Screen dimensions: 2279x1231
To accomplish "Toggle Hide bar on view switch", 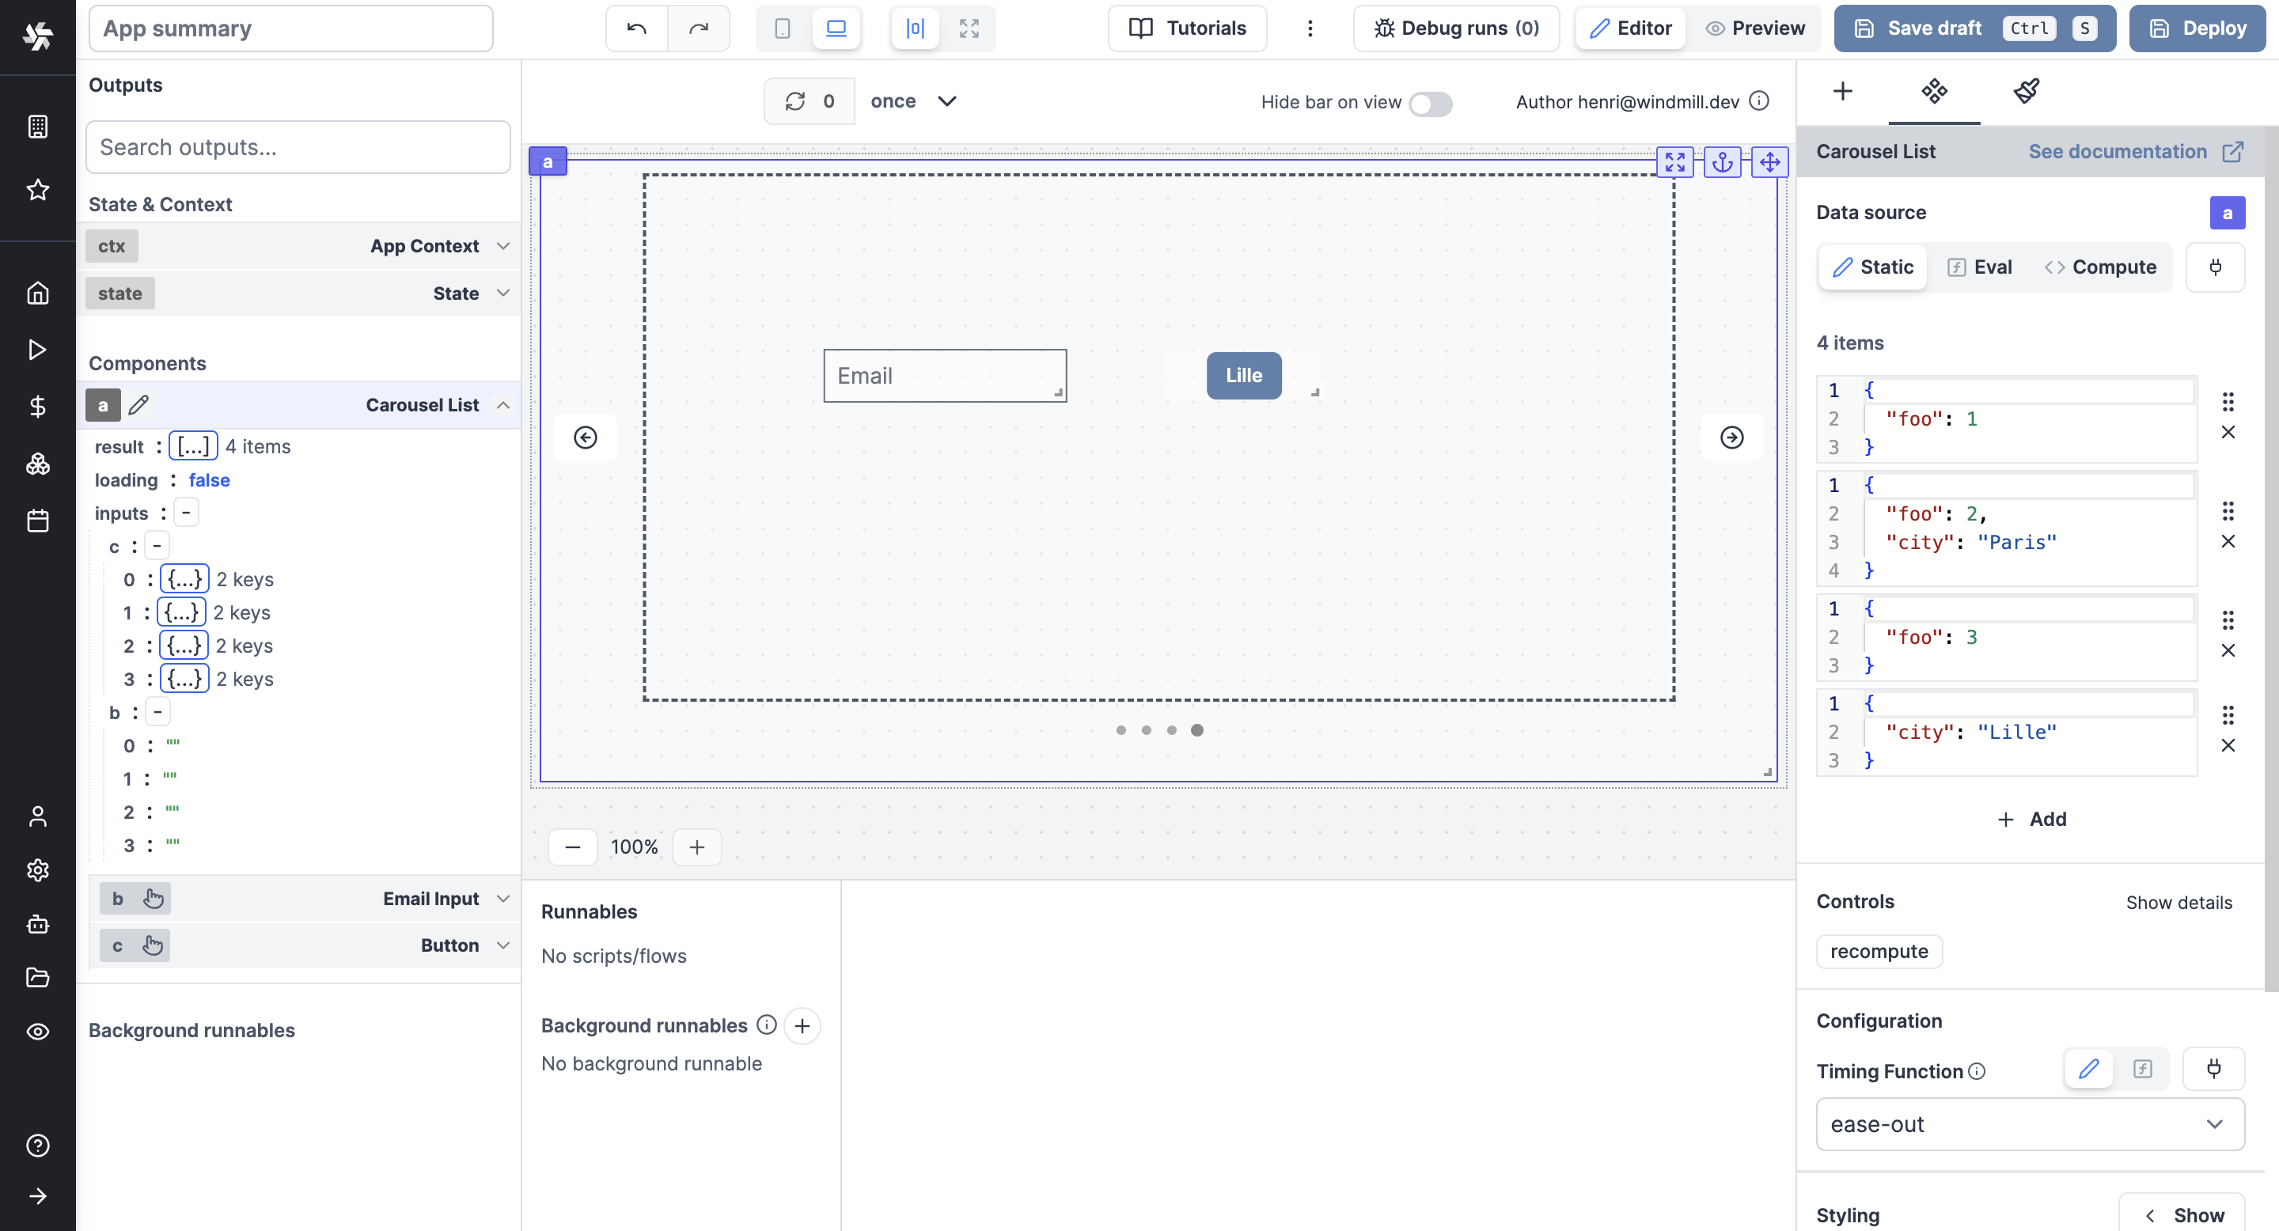I will pos(1430,104).
